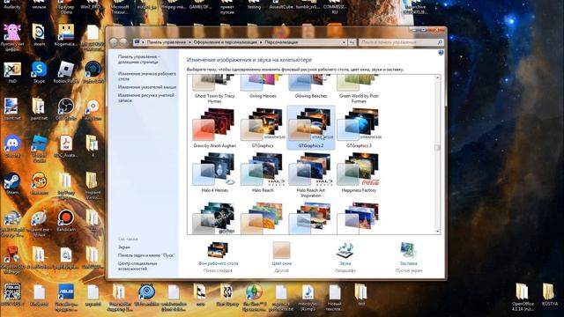Open Панель задач и меню Пуск link

146,255
